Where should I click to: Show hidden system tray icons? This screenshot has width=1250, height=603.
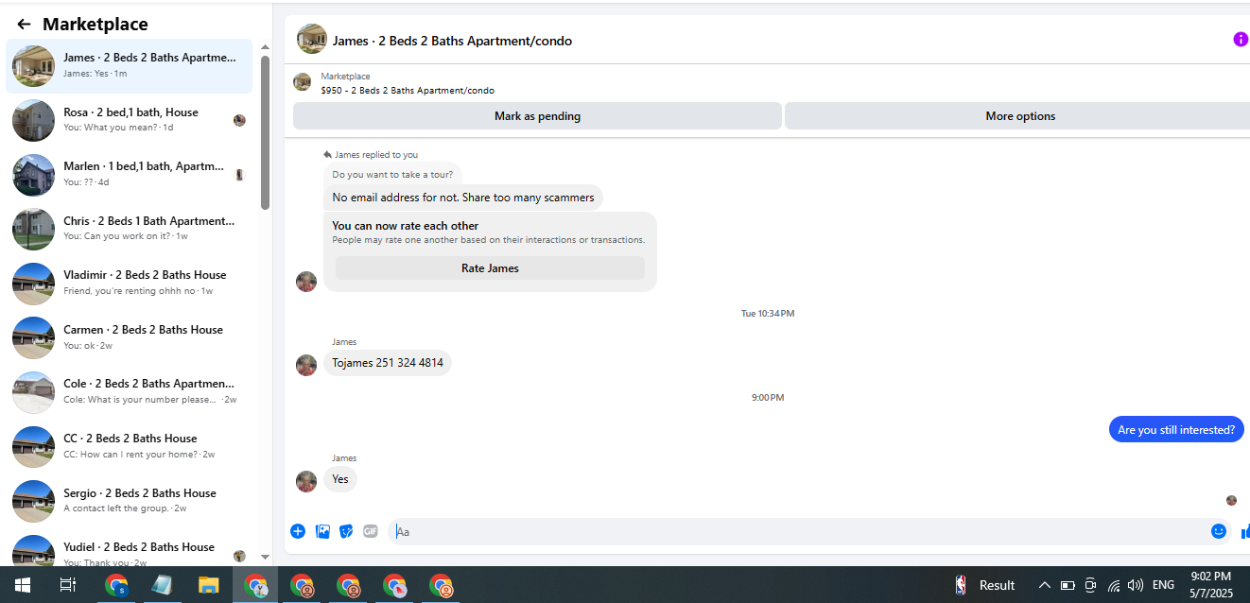click(1045, 585)
